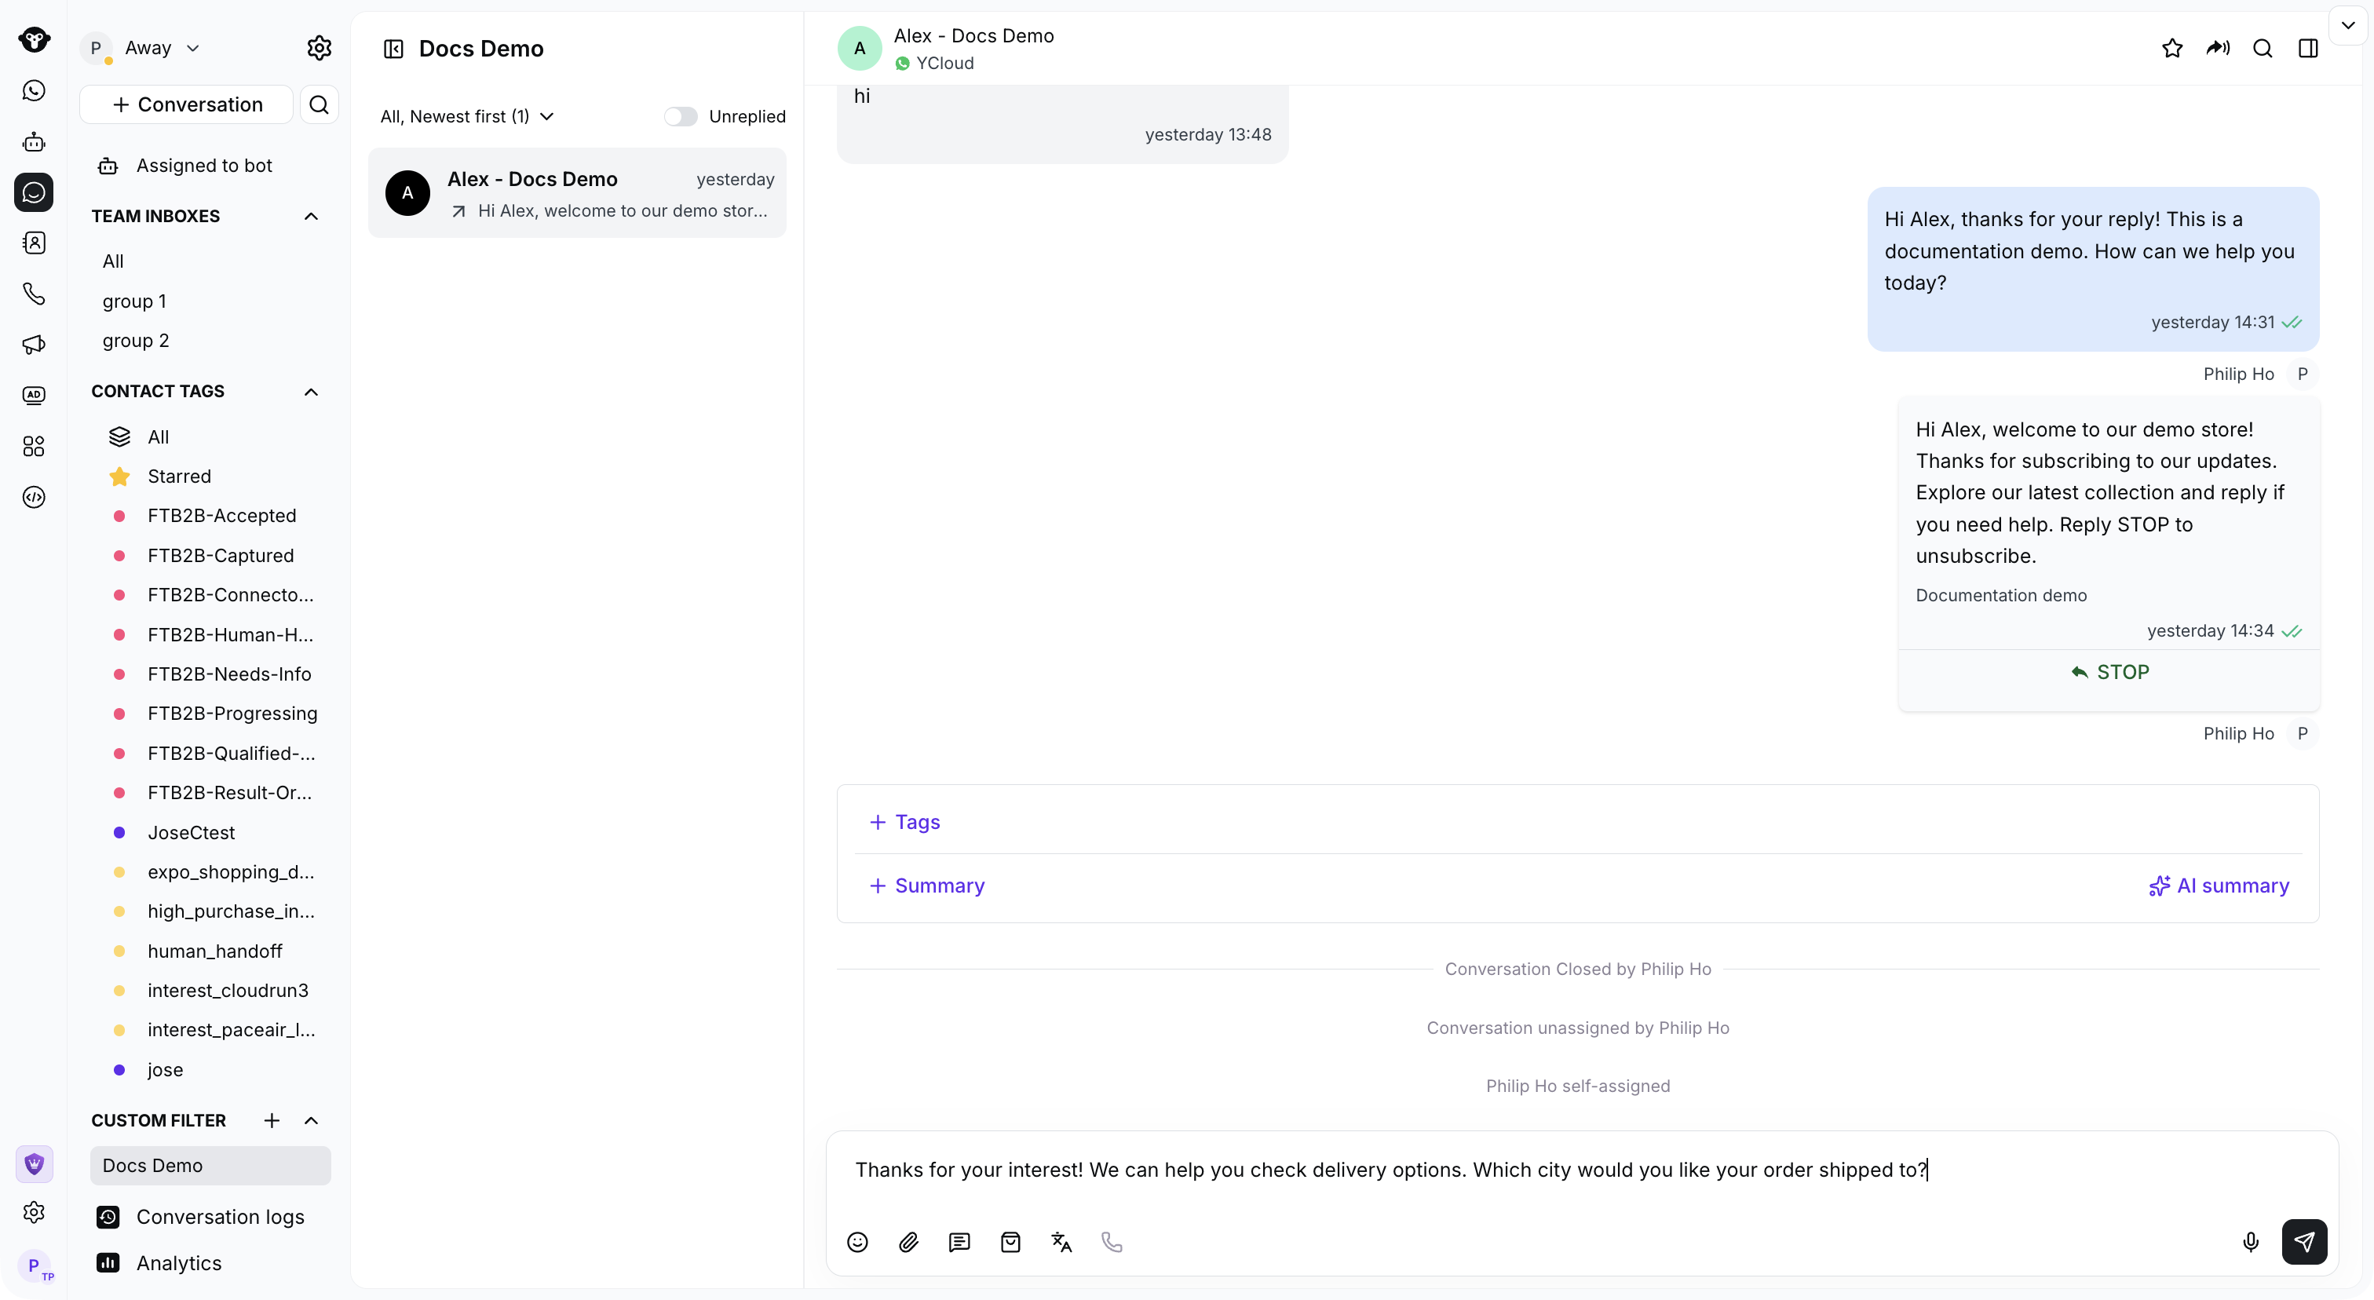Viewport: 2374px width, 1300px height.
Task: Open the WhatsApp icon in left sidebar
Action: (x=34, y=90)
